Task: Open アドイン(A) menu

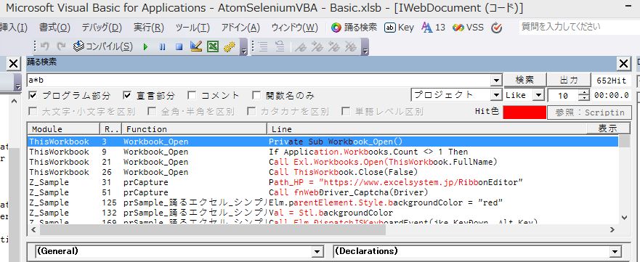Action: coord(240,28)
